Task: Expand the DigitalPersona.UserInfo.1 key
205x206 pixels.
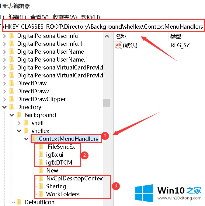Action: [x=5, y=44]
